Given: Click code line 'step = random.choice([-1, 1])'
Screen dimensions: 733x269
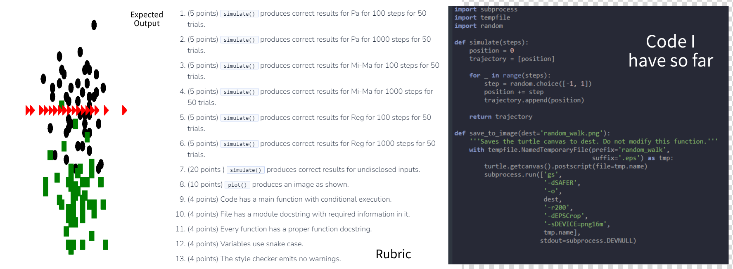Looking at the screenshot, I should 538,83.
